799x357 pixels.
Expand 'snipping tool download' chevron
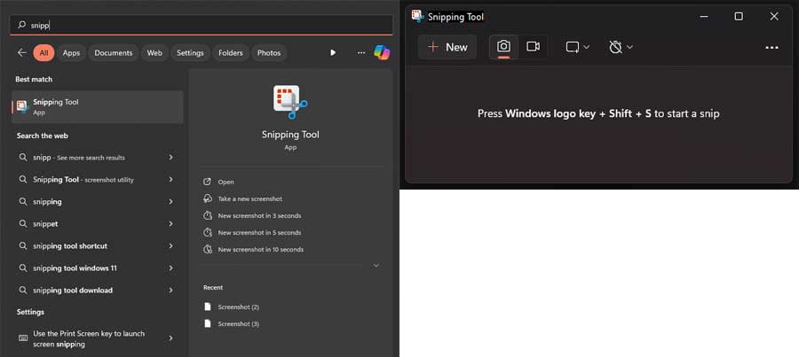(170, 291)
